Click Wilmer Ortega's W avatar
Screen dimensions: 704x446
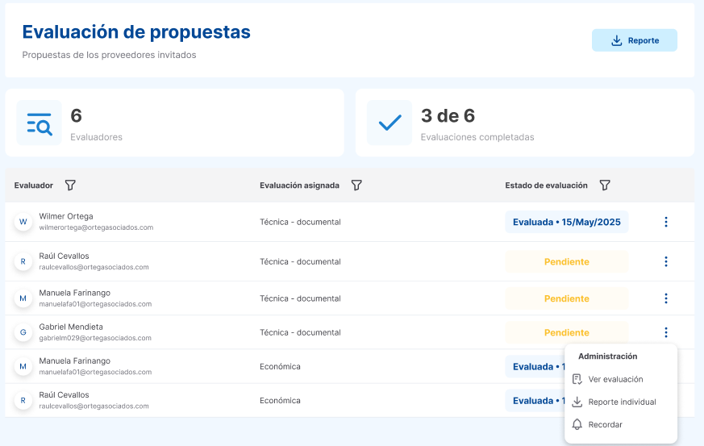click(23, 222)
